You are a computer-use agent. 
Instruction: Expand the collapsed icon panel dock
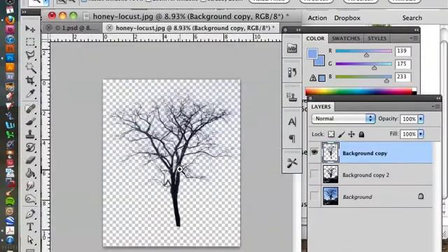(x=298, y=29)
